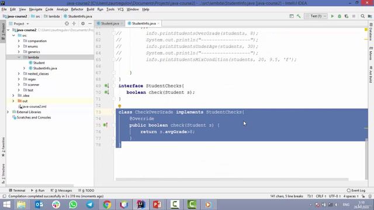Open the Test (1) run configuration dropdown
Image resolution: width=374 pixels, height=210 pixels.
pos(316,16)
